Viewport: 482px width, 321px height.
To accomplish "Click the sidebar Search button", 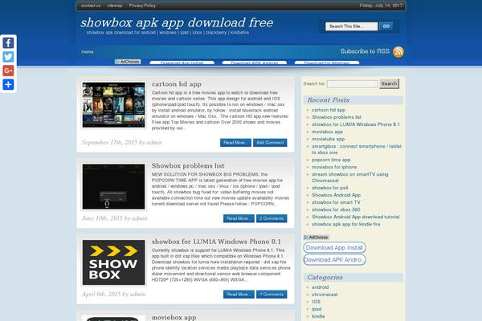I will 389,83.
